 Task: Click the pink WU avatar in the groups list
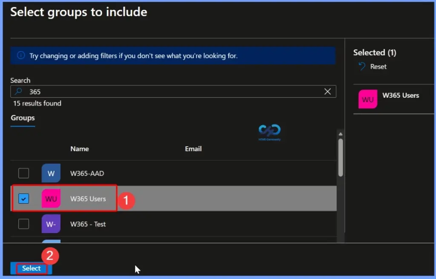[x=51, y=199]
